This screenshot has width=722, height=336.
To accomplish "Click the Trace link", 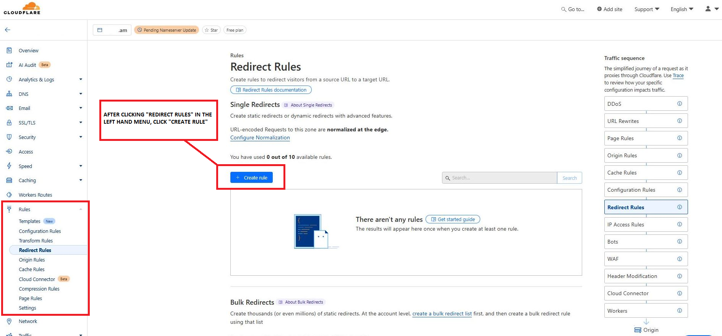I will tap(678, 76).
